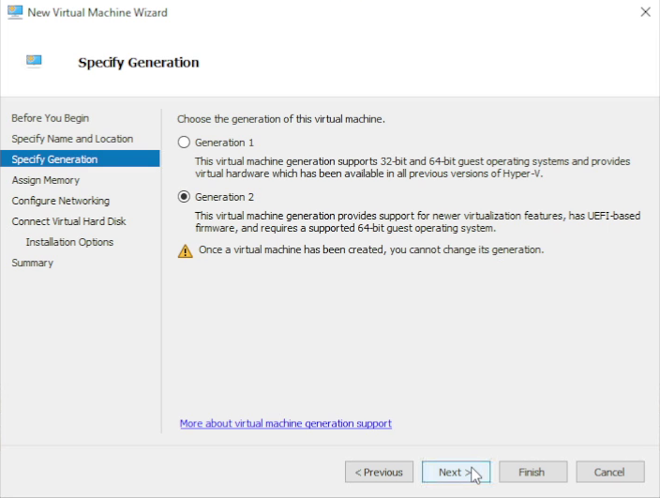Image resolution: width=660 pixels, height=498 pixels.
Task: Cancel the wizard
Action: click(x=609, y=472)
